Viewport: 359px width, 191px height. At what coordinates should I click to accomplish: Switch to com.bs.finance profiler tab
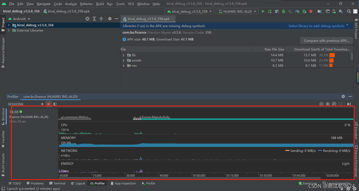(x=50, y=96)
